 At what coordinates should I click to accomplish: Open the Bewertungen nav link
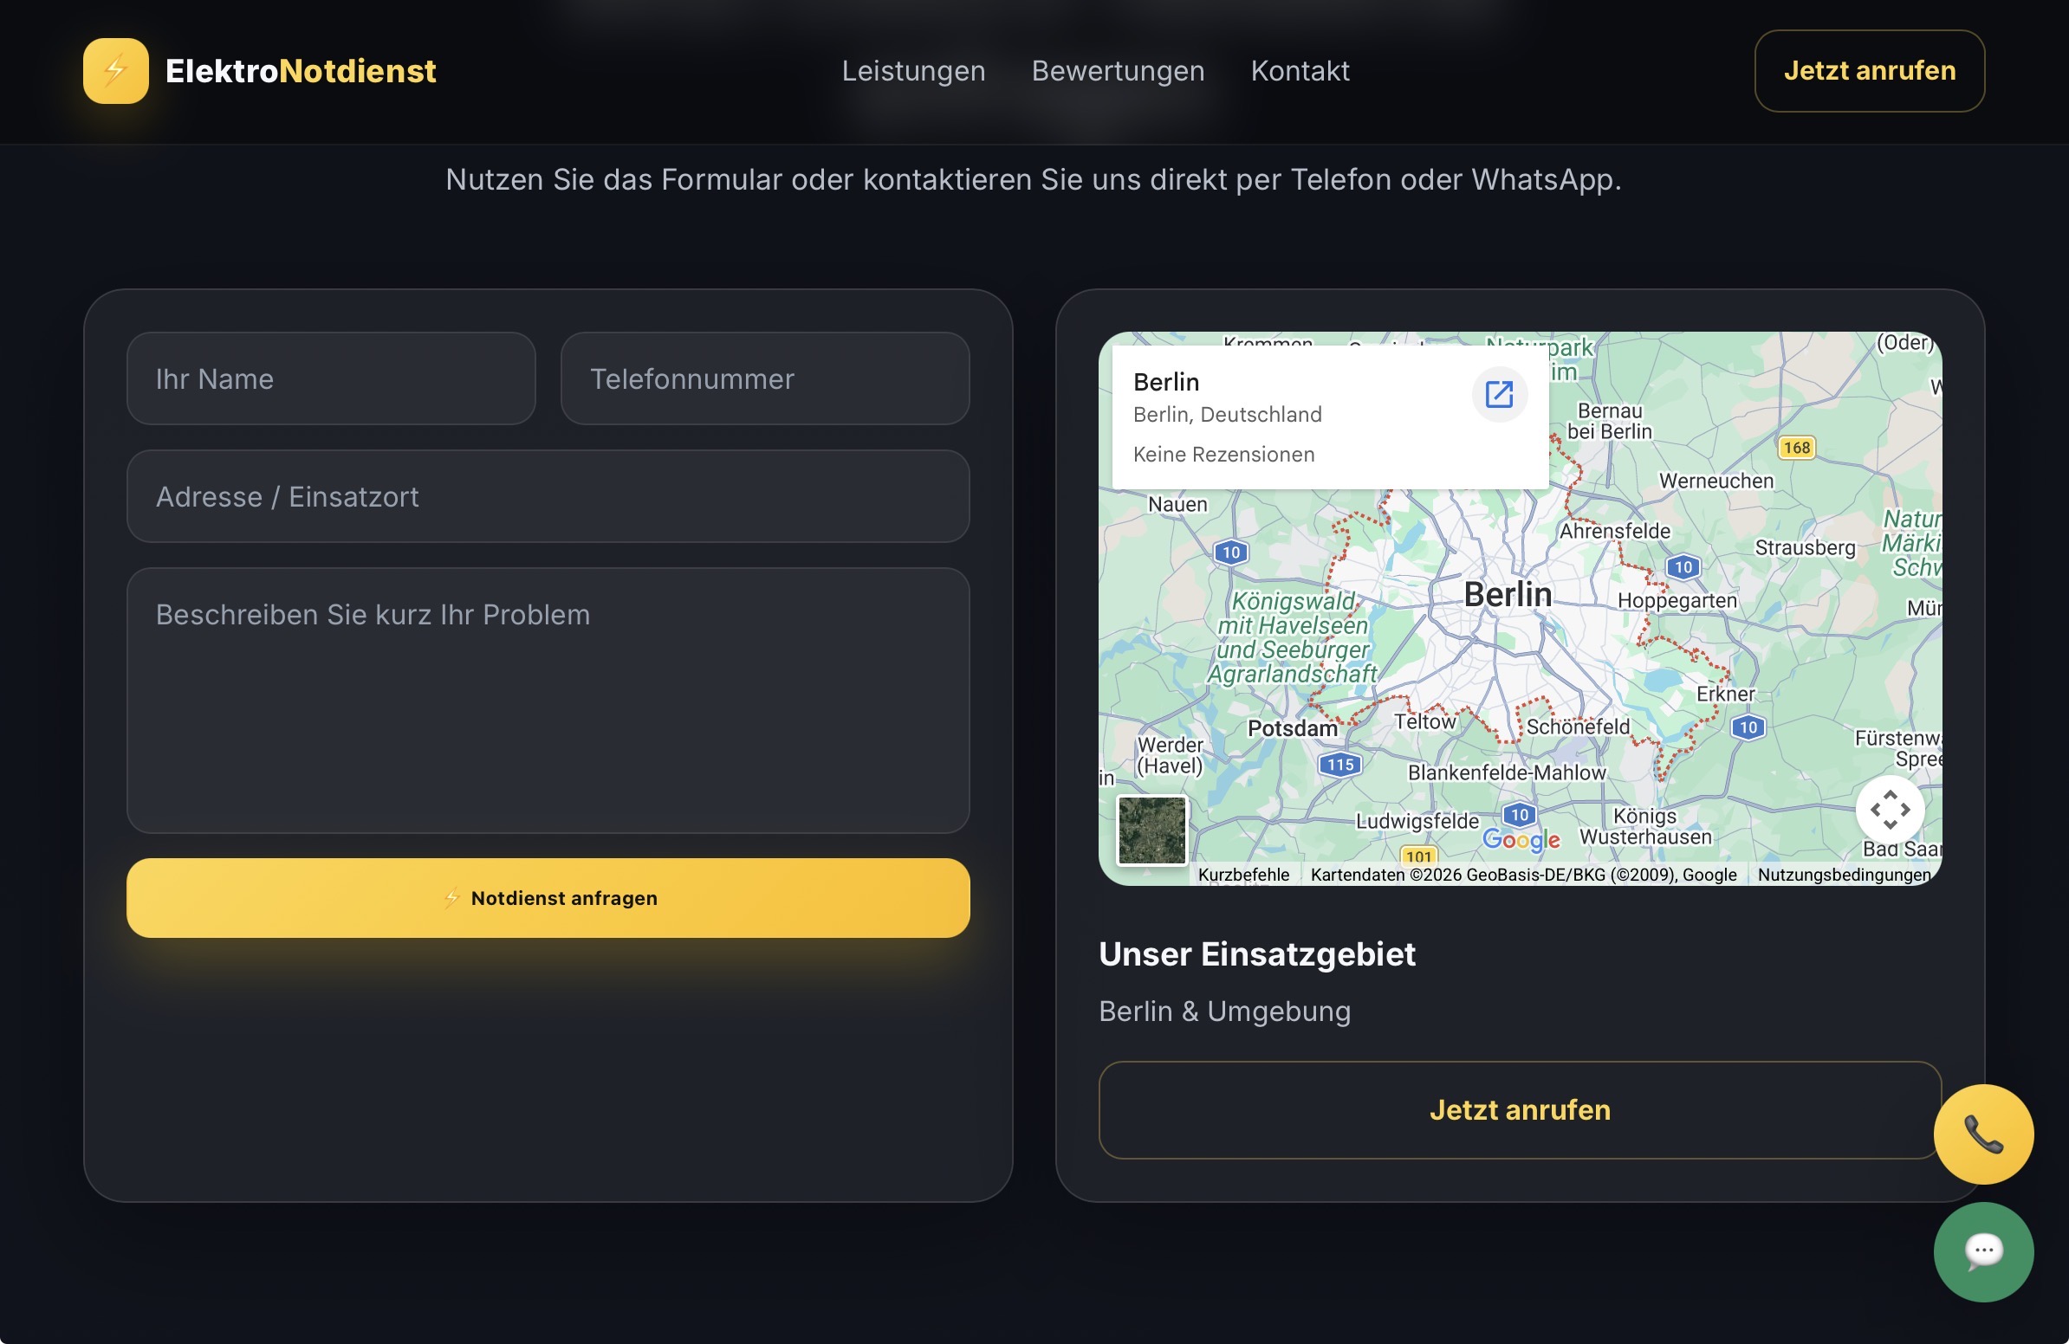pos(1117,70)
